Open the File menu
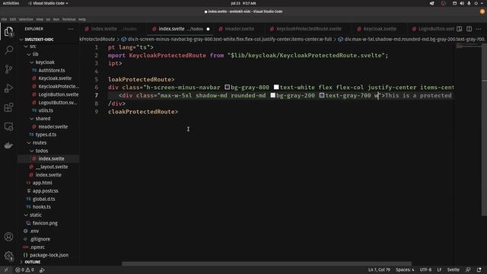 (4, 19)
